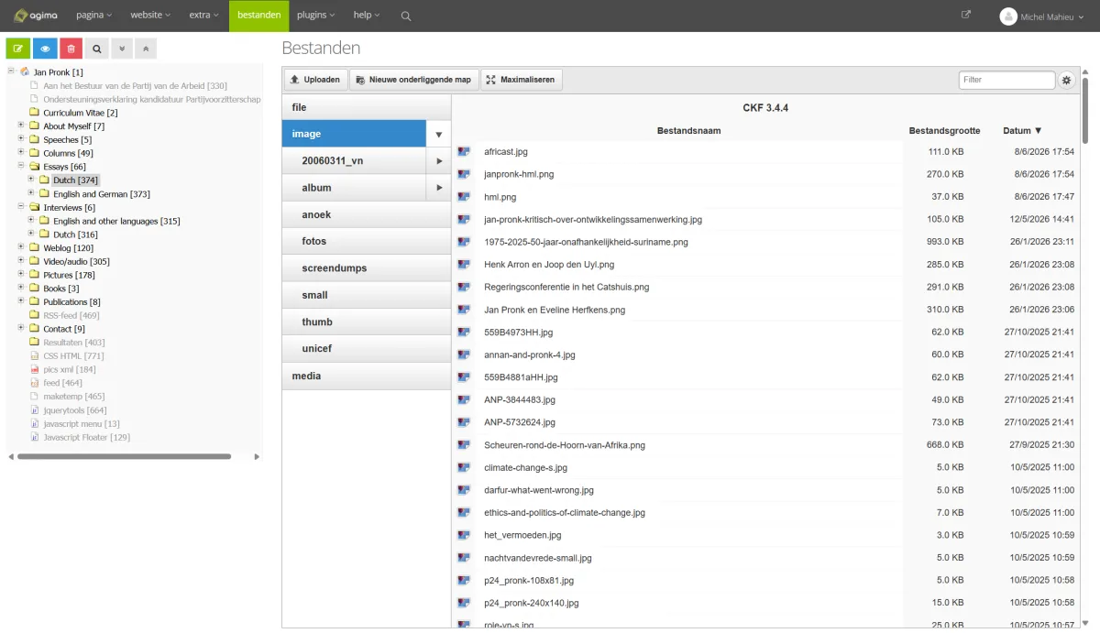Expand the album folder arrow
The height and width of the screenshot is (633, 1100).
coord(439,188)
